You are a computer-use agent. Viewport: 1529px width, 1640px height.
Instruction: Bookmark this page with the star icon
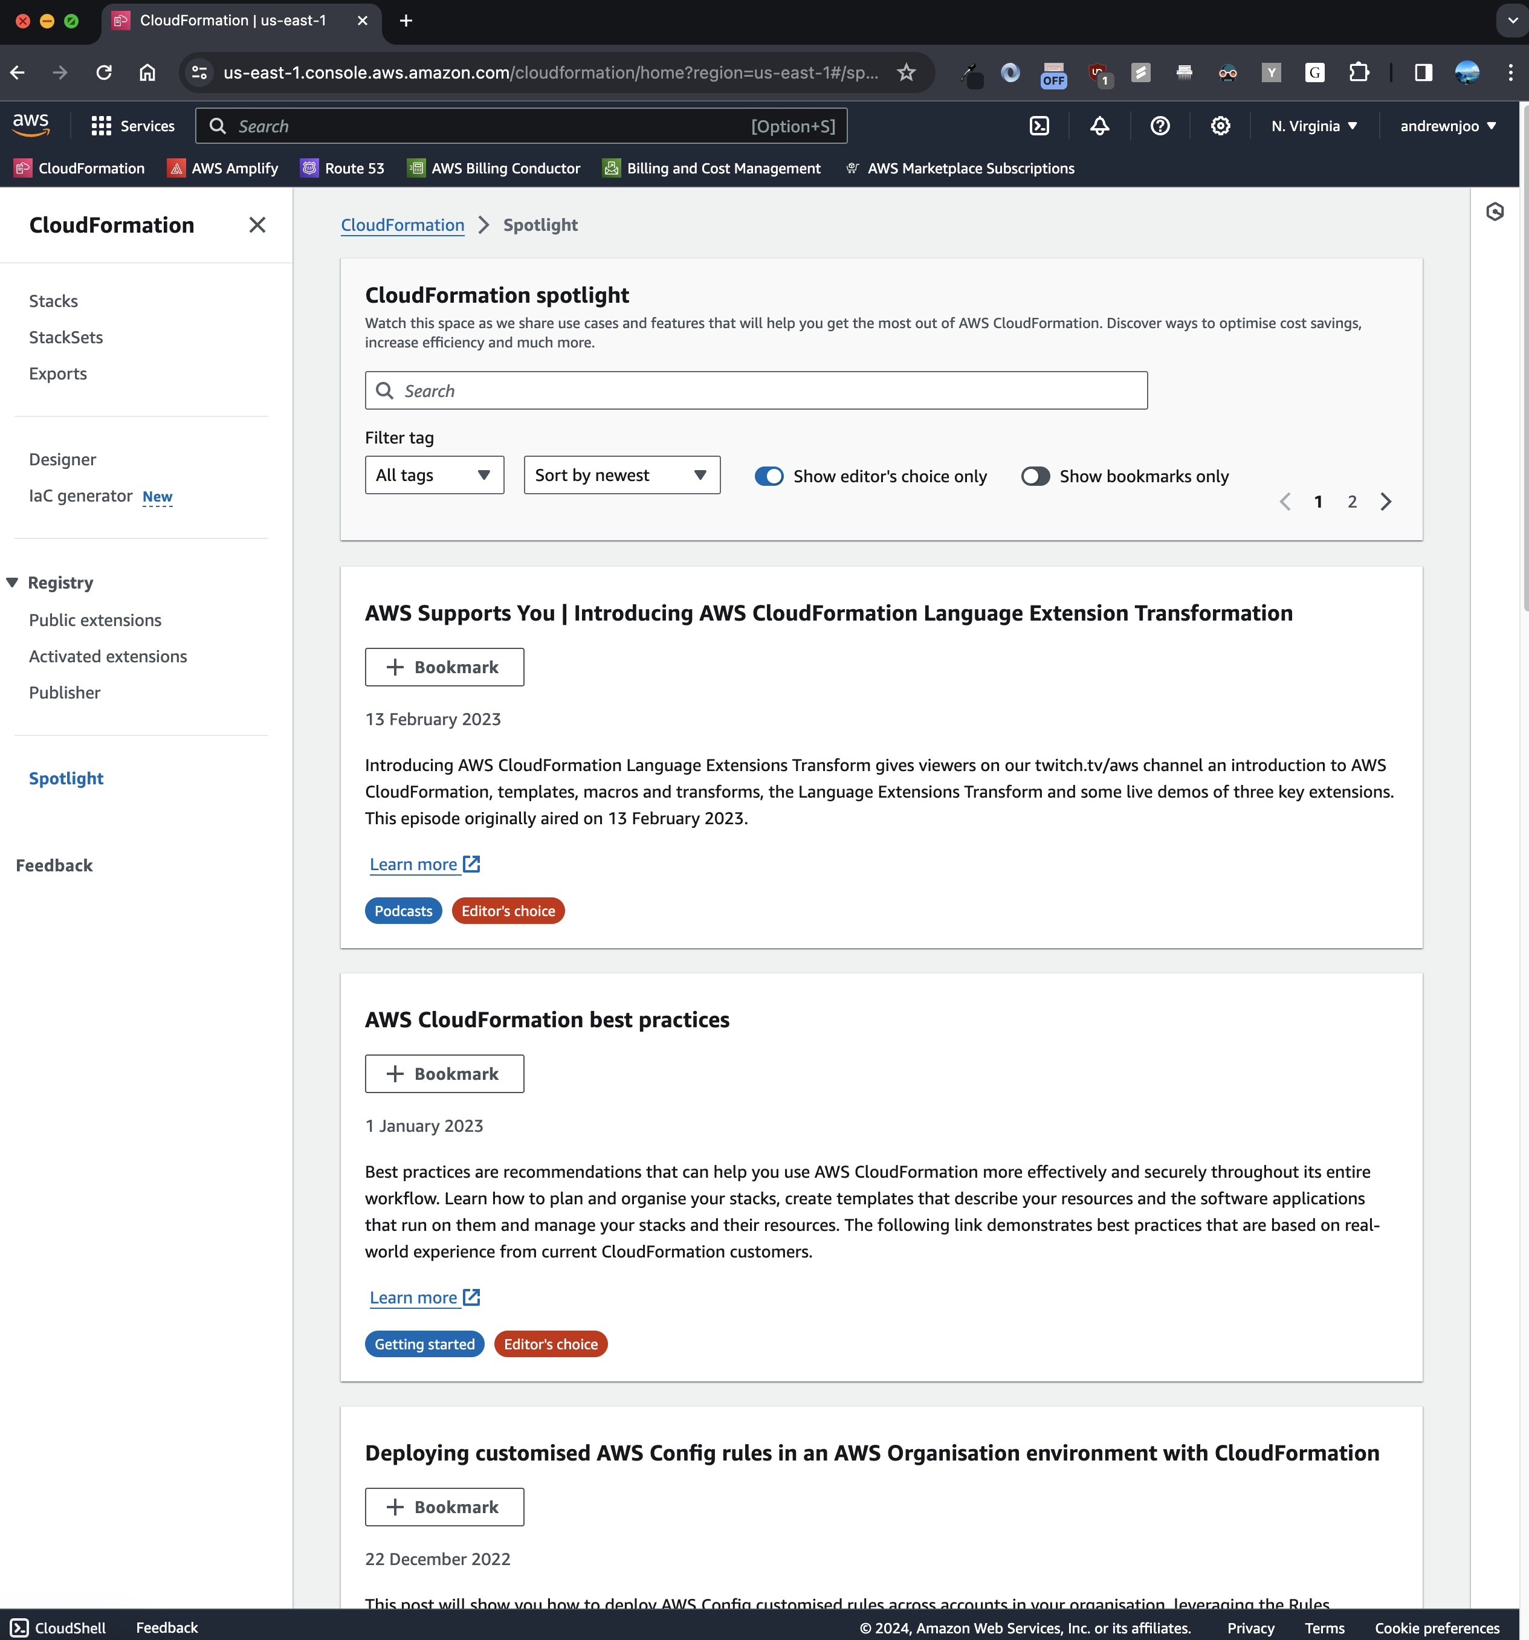(x=906, y=73)
